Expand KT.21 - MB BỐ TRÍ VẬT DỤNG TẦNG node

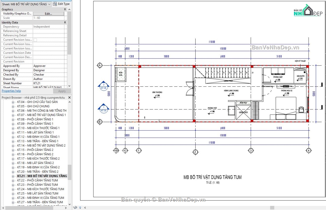tap(13, 176)
